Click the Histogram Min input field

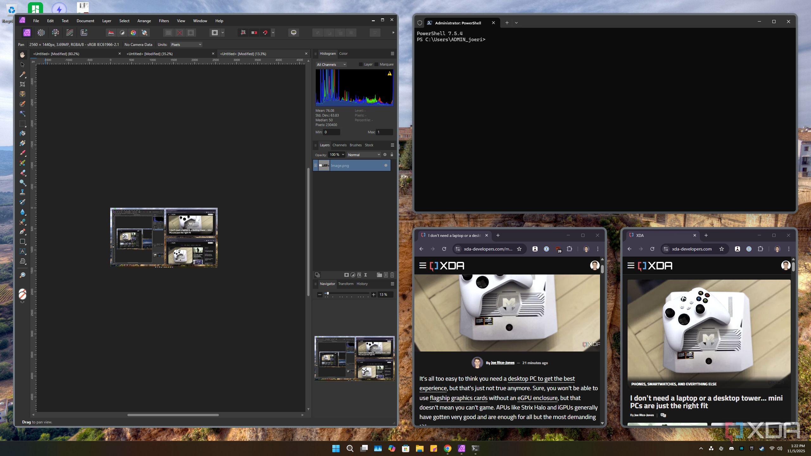coord(331,132)
